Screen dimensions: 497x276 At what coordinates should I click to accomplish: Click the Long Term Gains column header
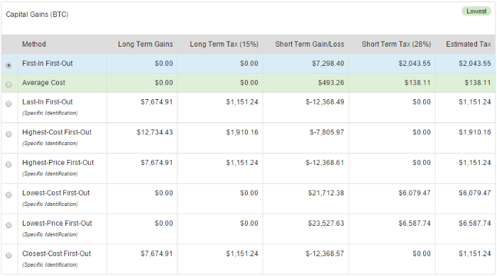click(x=146, y=44)
